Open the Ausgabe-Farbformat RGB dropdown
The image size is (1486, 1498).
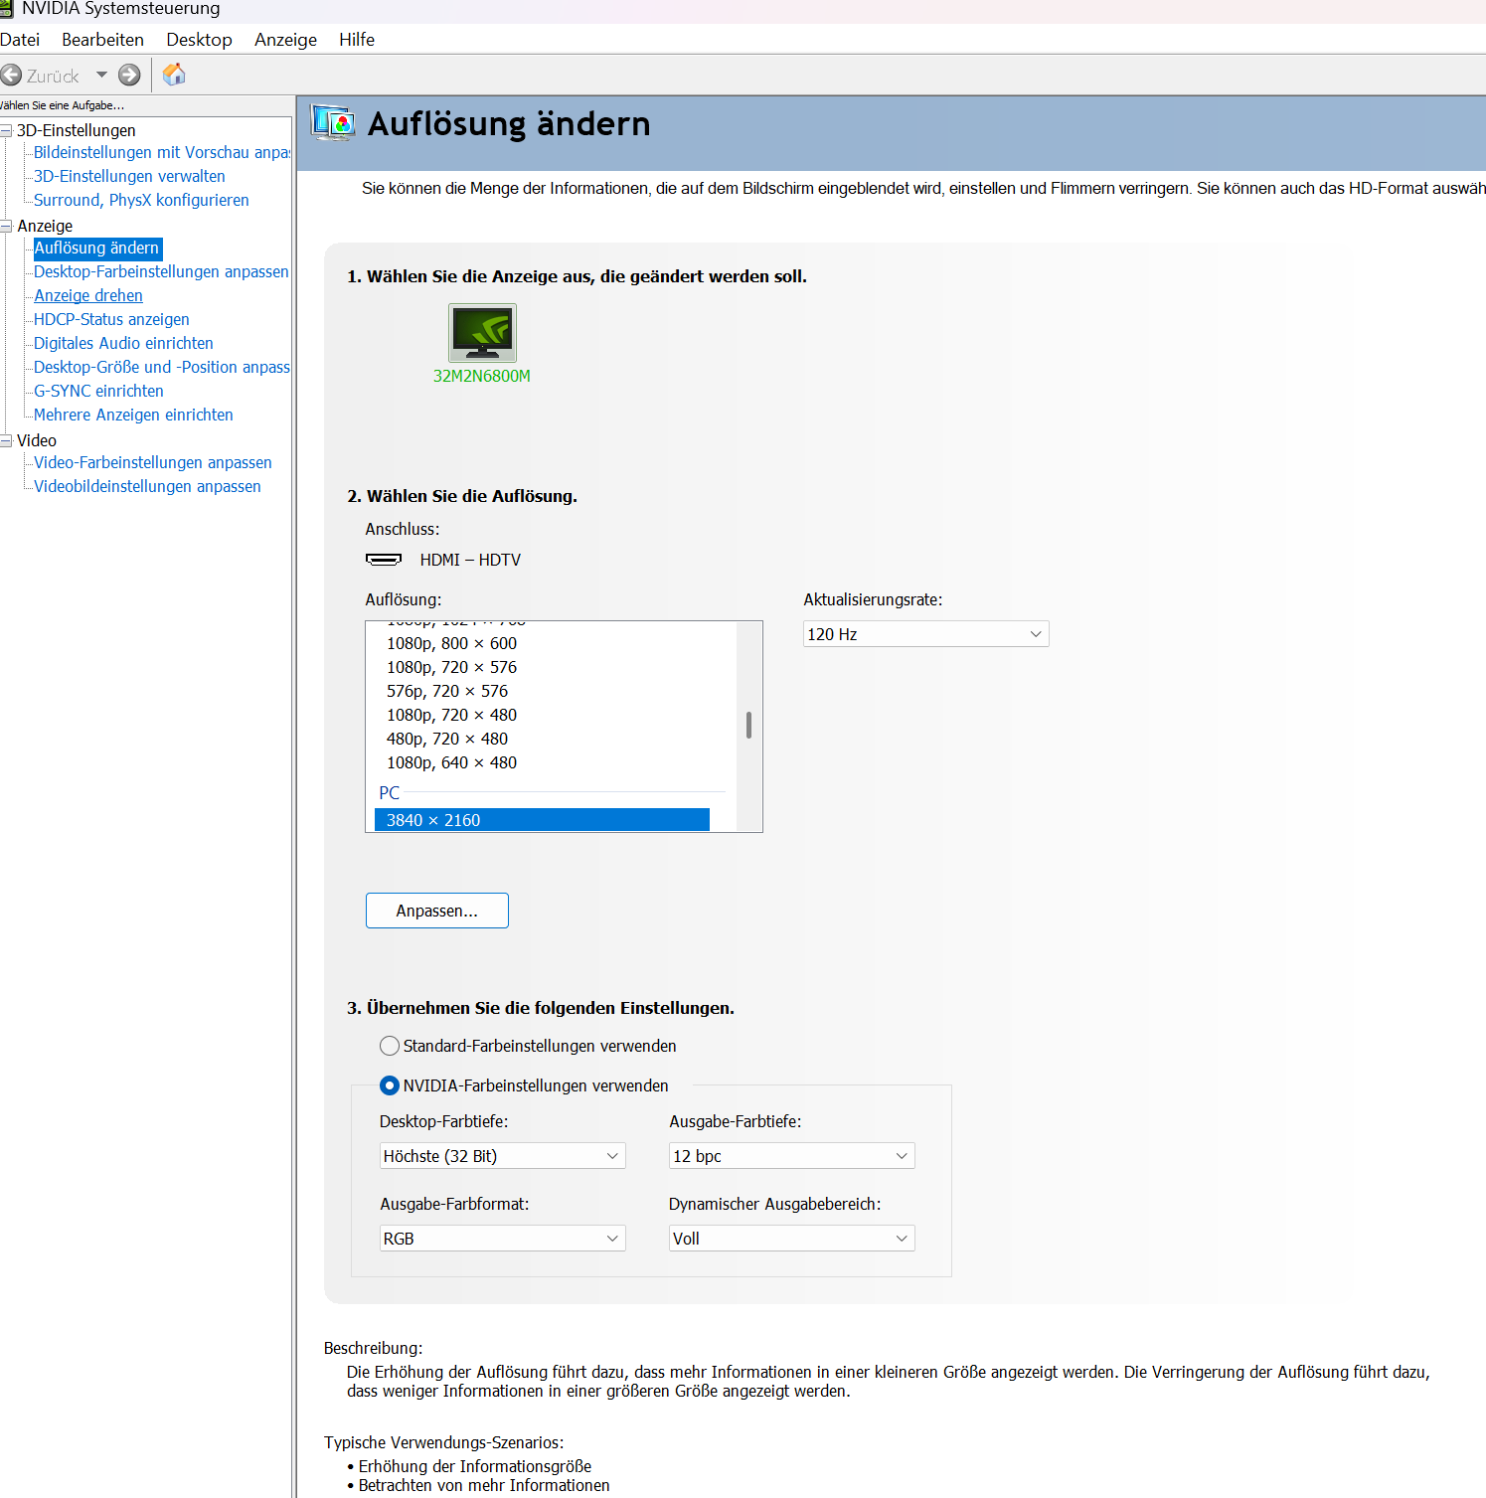click(502, 1239)
